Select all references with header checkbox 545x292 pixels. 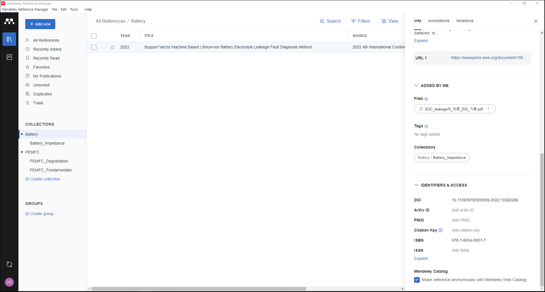(94, 36)
